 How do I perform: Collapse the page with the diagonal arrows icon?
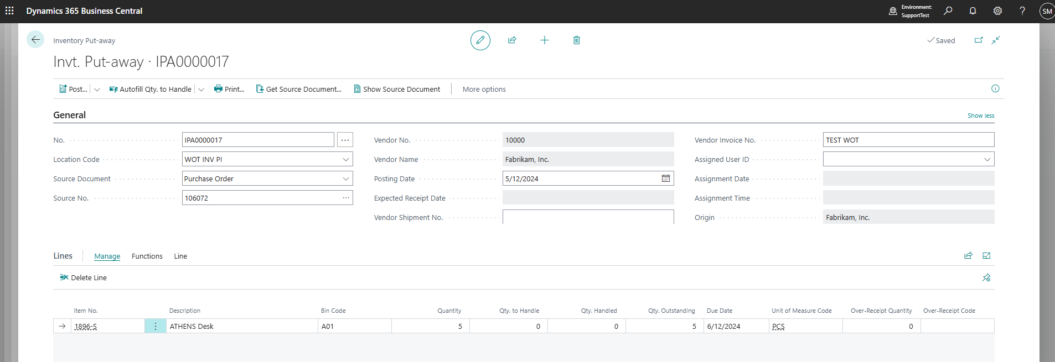pos(996,40)
